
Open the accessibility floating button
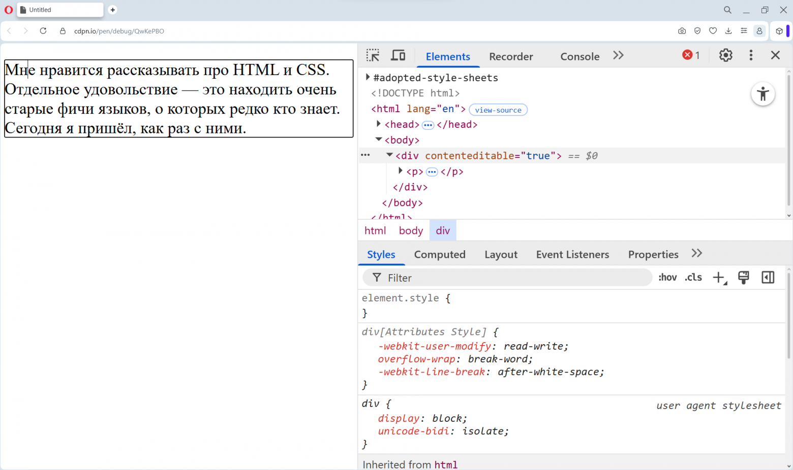763,94
